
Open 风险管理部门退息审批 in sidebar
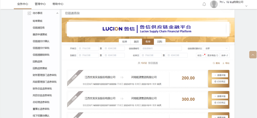tap(45, 82)
